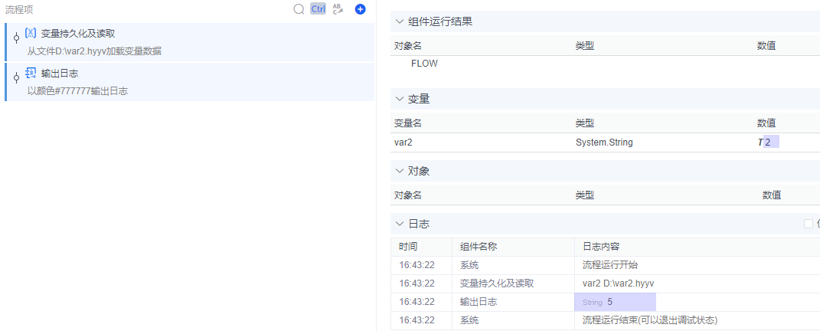Click the System.String type cell
The width and height of the screenshot is (820, 331).
pyautogui.click(x=604, y=142)
